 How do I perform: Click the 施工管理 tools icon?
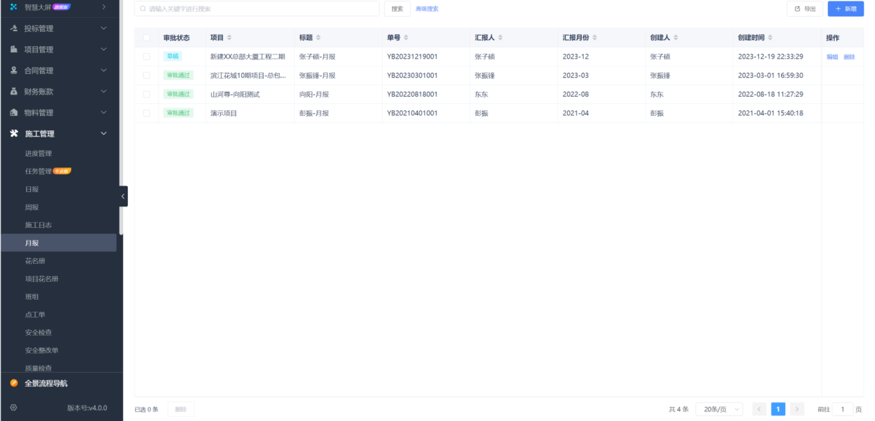[14, 134]
